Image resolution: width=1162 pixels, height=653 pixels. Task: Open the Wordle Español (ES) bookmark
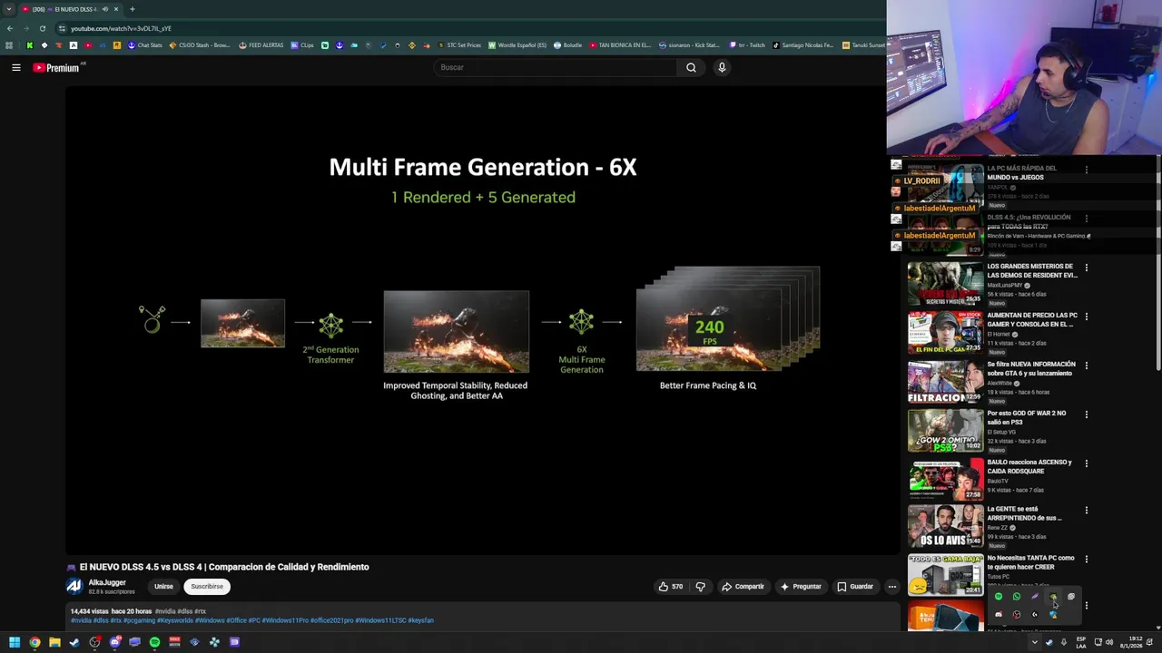coord(517,45)
